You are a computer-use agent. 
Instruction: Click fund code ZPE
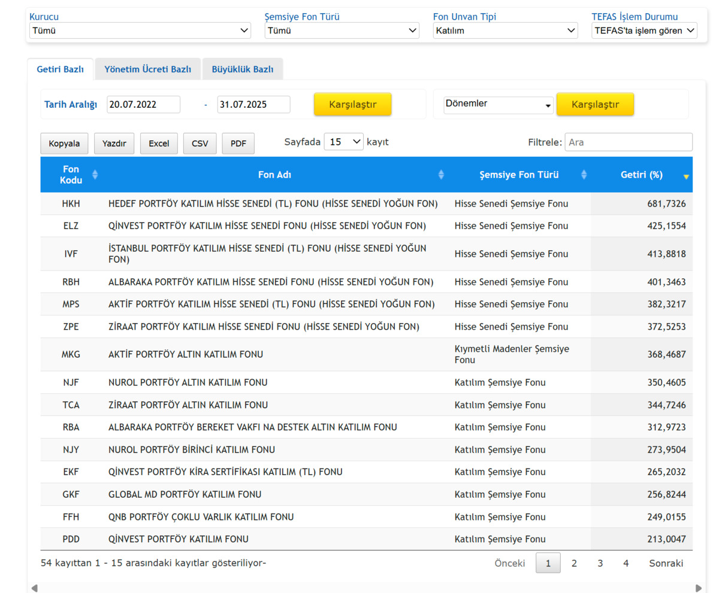pyautogui.click(x=71, y=327)
